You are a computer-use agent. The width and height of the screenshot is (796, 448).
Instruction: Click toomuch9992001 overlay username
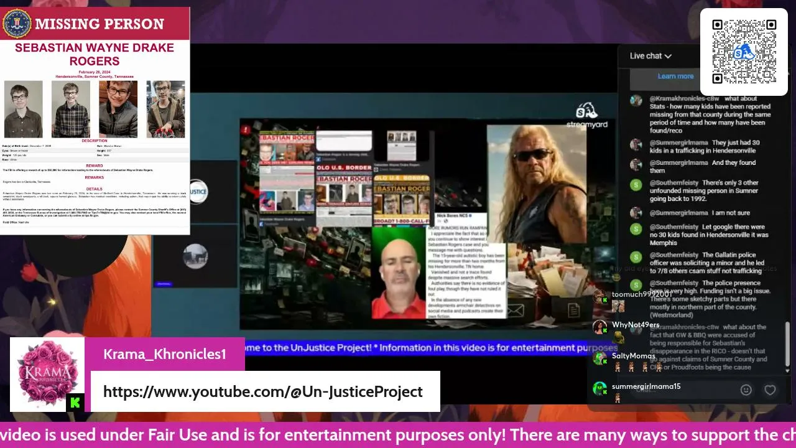pyautogui.click(x=642, y=294)
